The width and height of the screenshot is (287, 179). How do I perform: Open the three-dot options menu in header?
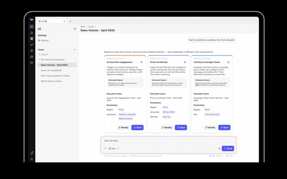click(x=254, y=28)
